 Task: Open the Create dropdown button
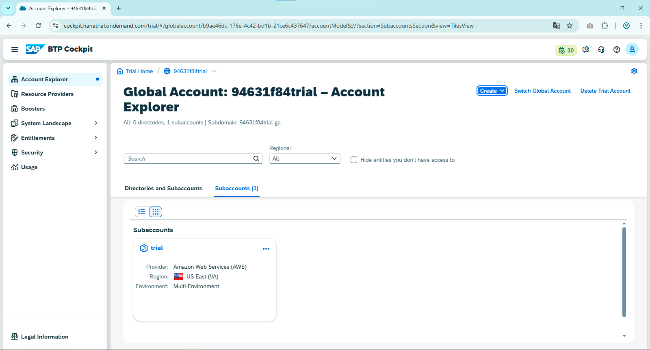click(492, 91)
